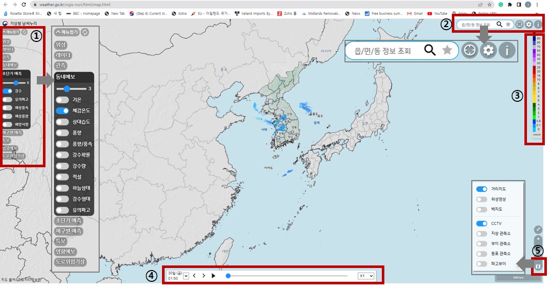Click refresh icon next to small 메뉴접기
552x290 pixels.
[25, 32]
